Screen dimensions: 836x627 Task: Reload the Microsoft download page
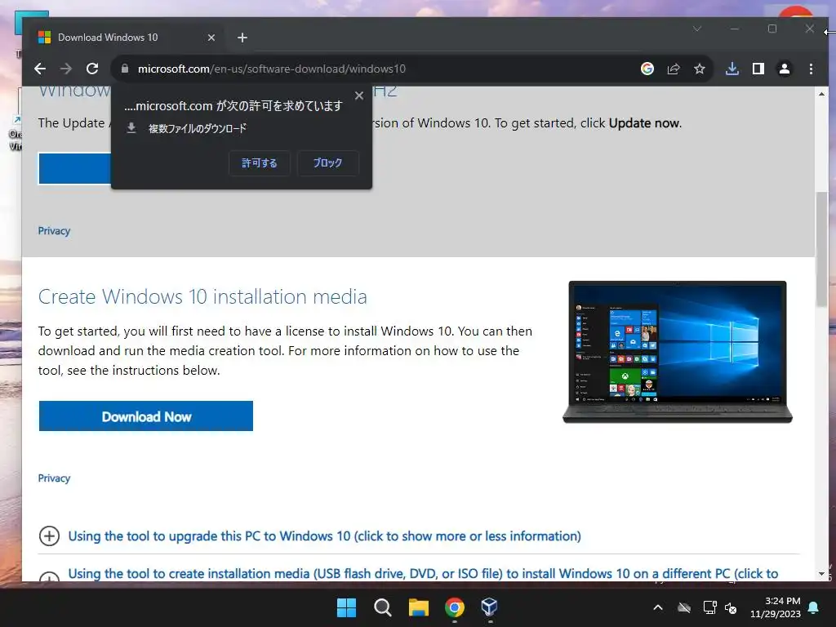pyautogui.click(x=92, y=69)
